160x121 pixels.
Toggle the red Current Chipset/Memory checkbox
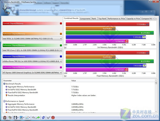pyautogui.click(x=61, y=23)
